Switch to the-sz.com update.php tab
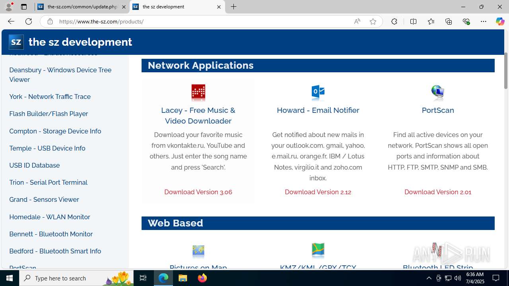509x286 pixels. (x=82, y=7)
